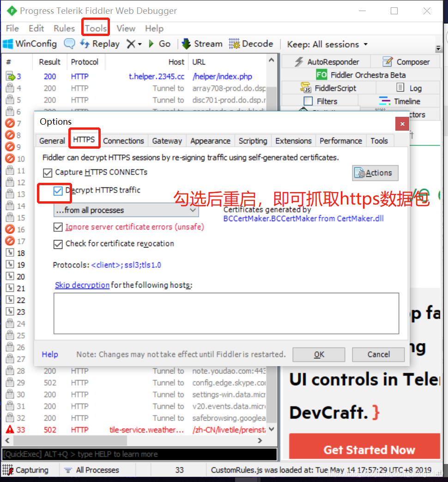Open the File menu

pyautogui.click(x=12, y=28)
